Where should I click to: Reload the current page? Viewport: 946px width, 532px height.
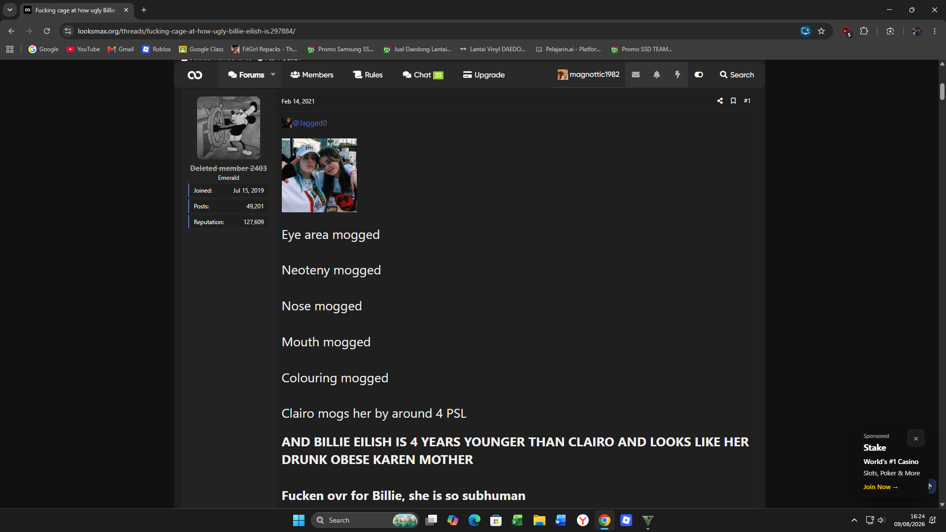pos(47,31)
